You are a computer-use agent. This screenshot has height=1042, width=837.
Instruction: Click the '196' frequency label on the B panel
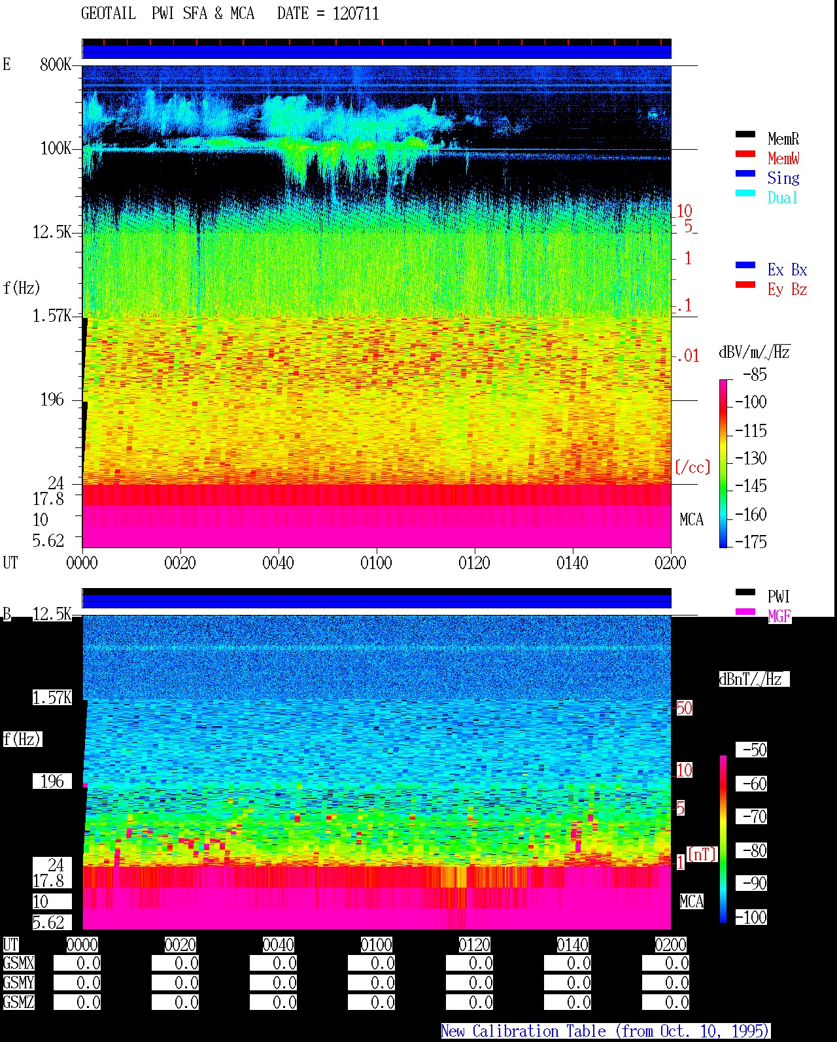52,782
